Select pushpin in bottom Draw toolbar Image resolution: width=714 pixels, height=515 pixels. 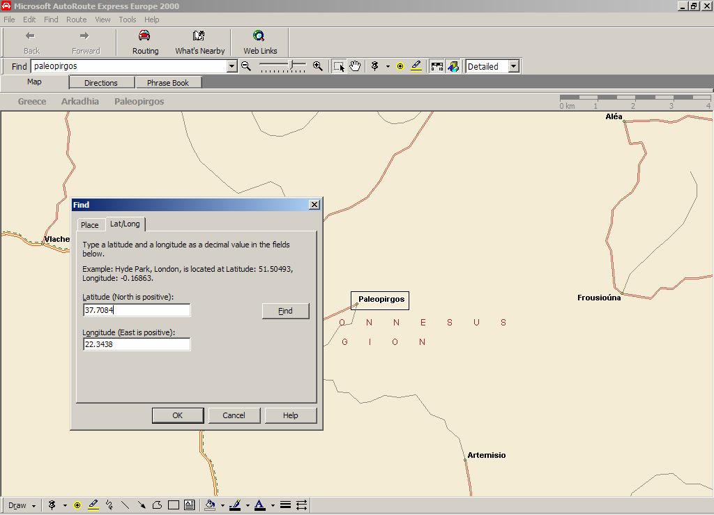click(x=52, y=505)
